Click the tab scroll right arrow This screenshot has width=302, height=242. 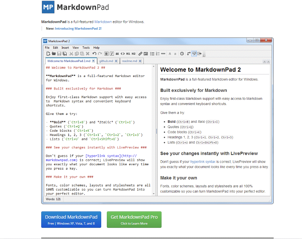point(268,62)
